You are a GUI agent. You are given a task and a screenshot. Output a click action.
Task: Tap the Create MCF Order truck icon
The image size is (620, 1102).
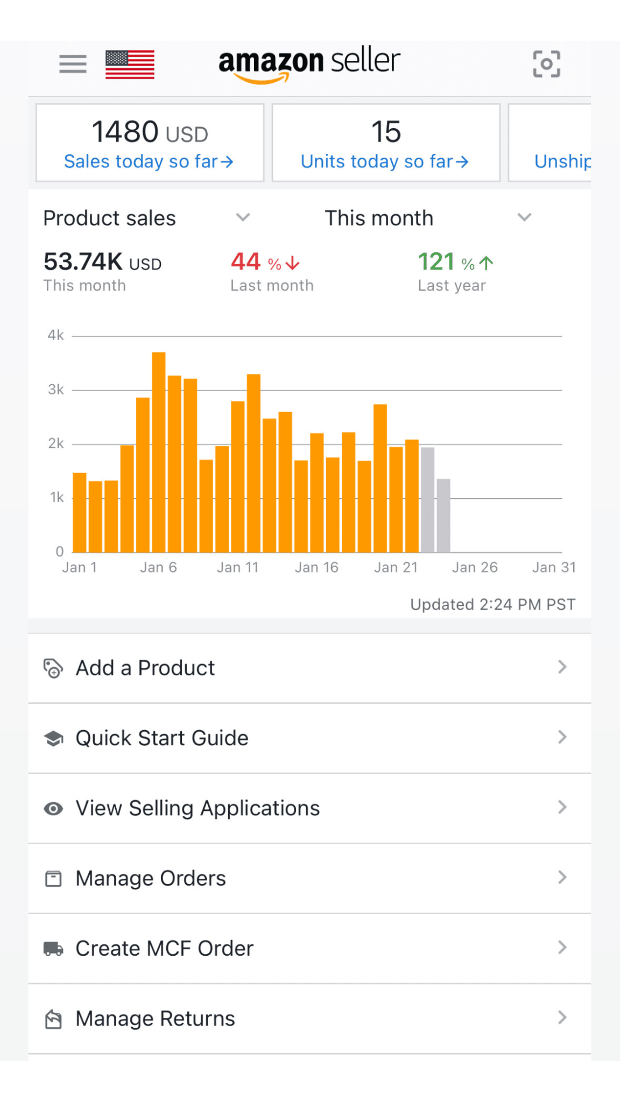coord(53,948)
